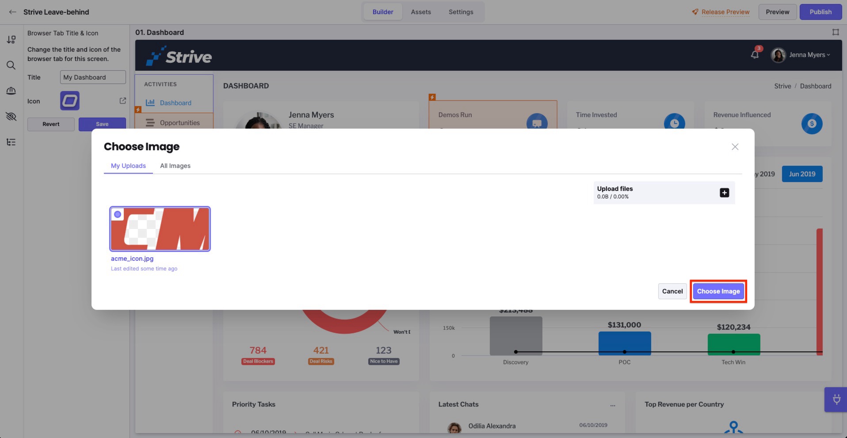Open the Latest Chats ellipsis menu

(613, 405)
